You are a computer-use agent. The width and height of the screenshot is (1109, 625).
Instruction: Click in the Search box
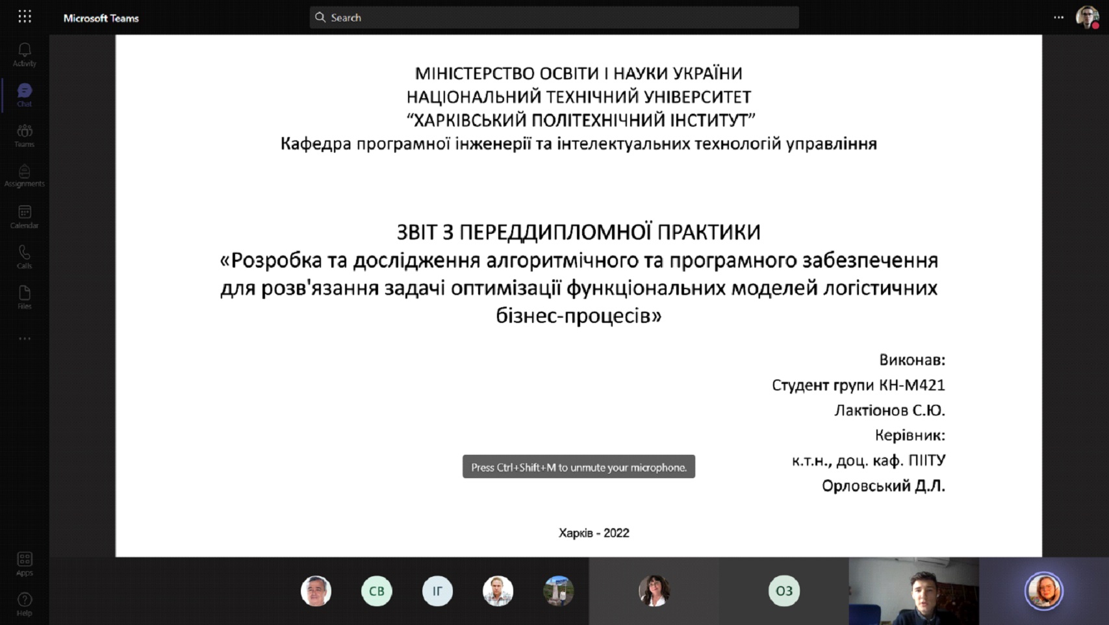(554, 18)
